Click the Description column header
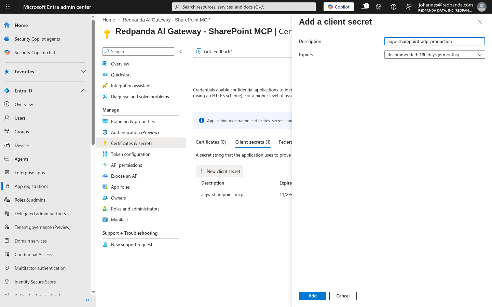Screen dimensions: 492x307 pyautogui.click(x=213, y=183)
